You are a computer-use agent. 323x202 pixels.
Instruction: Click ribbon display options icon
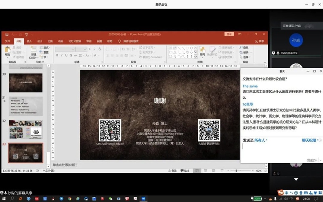(x=240, y=34)
